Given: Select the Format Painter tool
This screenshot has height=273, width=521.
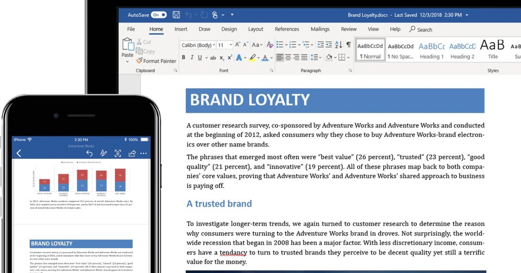Looking at the screenshot, I should 156,61.
